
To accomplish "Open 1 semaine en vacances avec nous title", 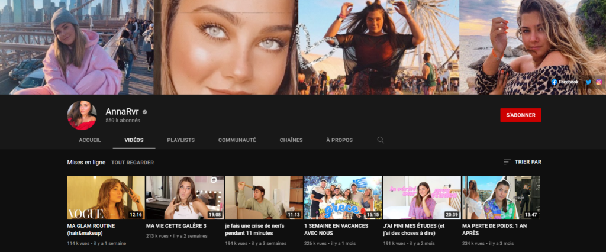I will 336,230.
